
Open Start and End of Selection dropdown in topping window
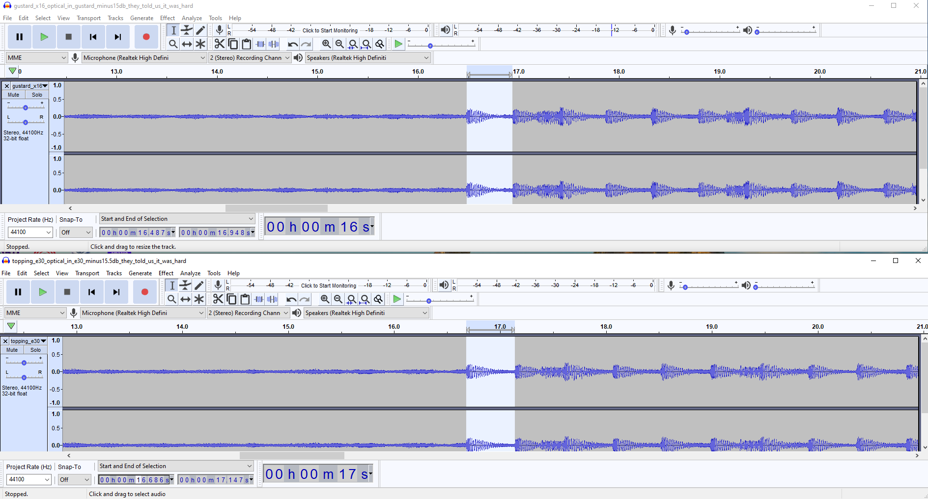(175, 466)
